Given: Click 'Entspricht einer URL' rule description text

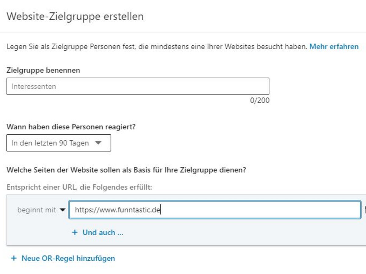Looking at the screenshot, I should pos(79,187).
